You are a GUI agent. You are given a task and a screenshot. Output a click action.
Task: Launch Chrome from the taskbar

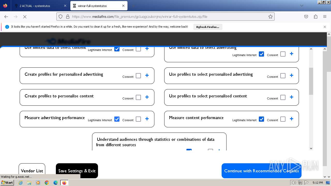(x=47, y=183)
